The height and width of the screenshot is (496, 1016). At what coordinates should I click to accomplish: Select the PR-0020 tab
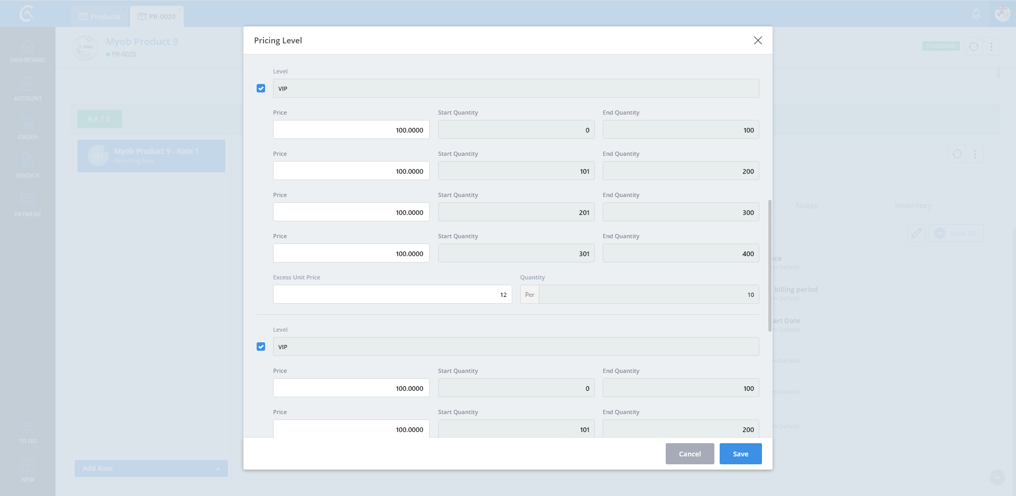[157, 17]
